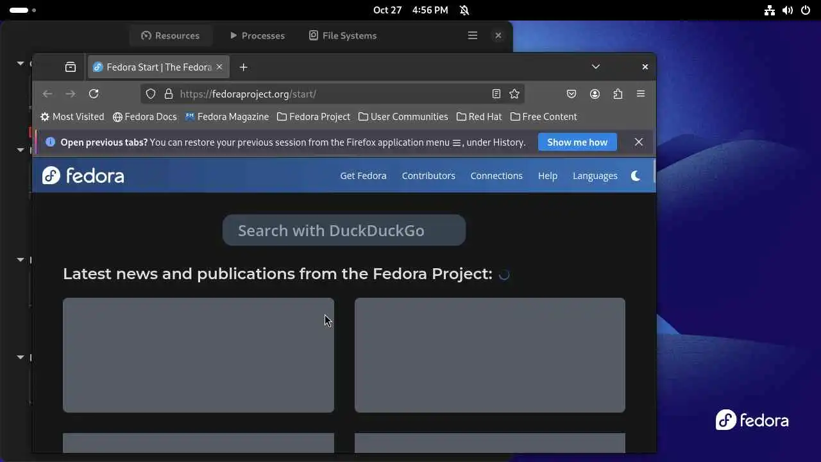The image size is (821, 462).
Task: Switch to File Systems tab in System Monitor
Action: coord(343,35)
